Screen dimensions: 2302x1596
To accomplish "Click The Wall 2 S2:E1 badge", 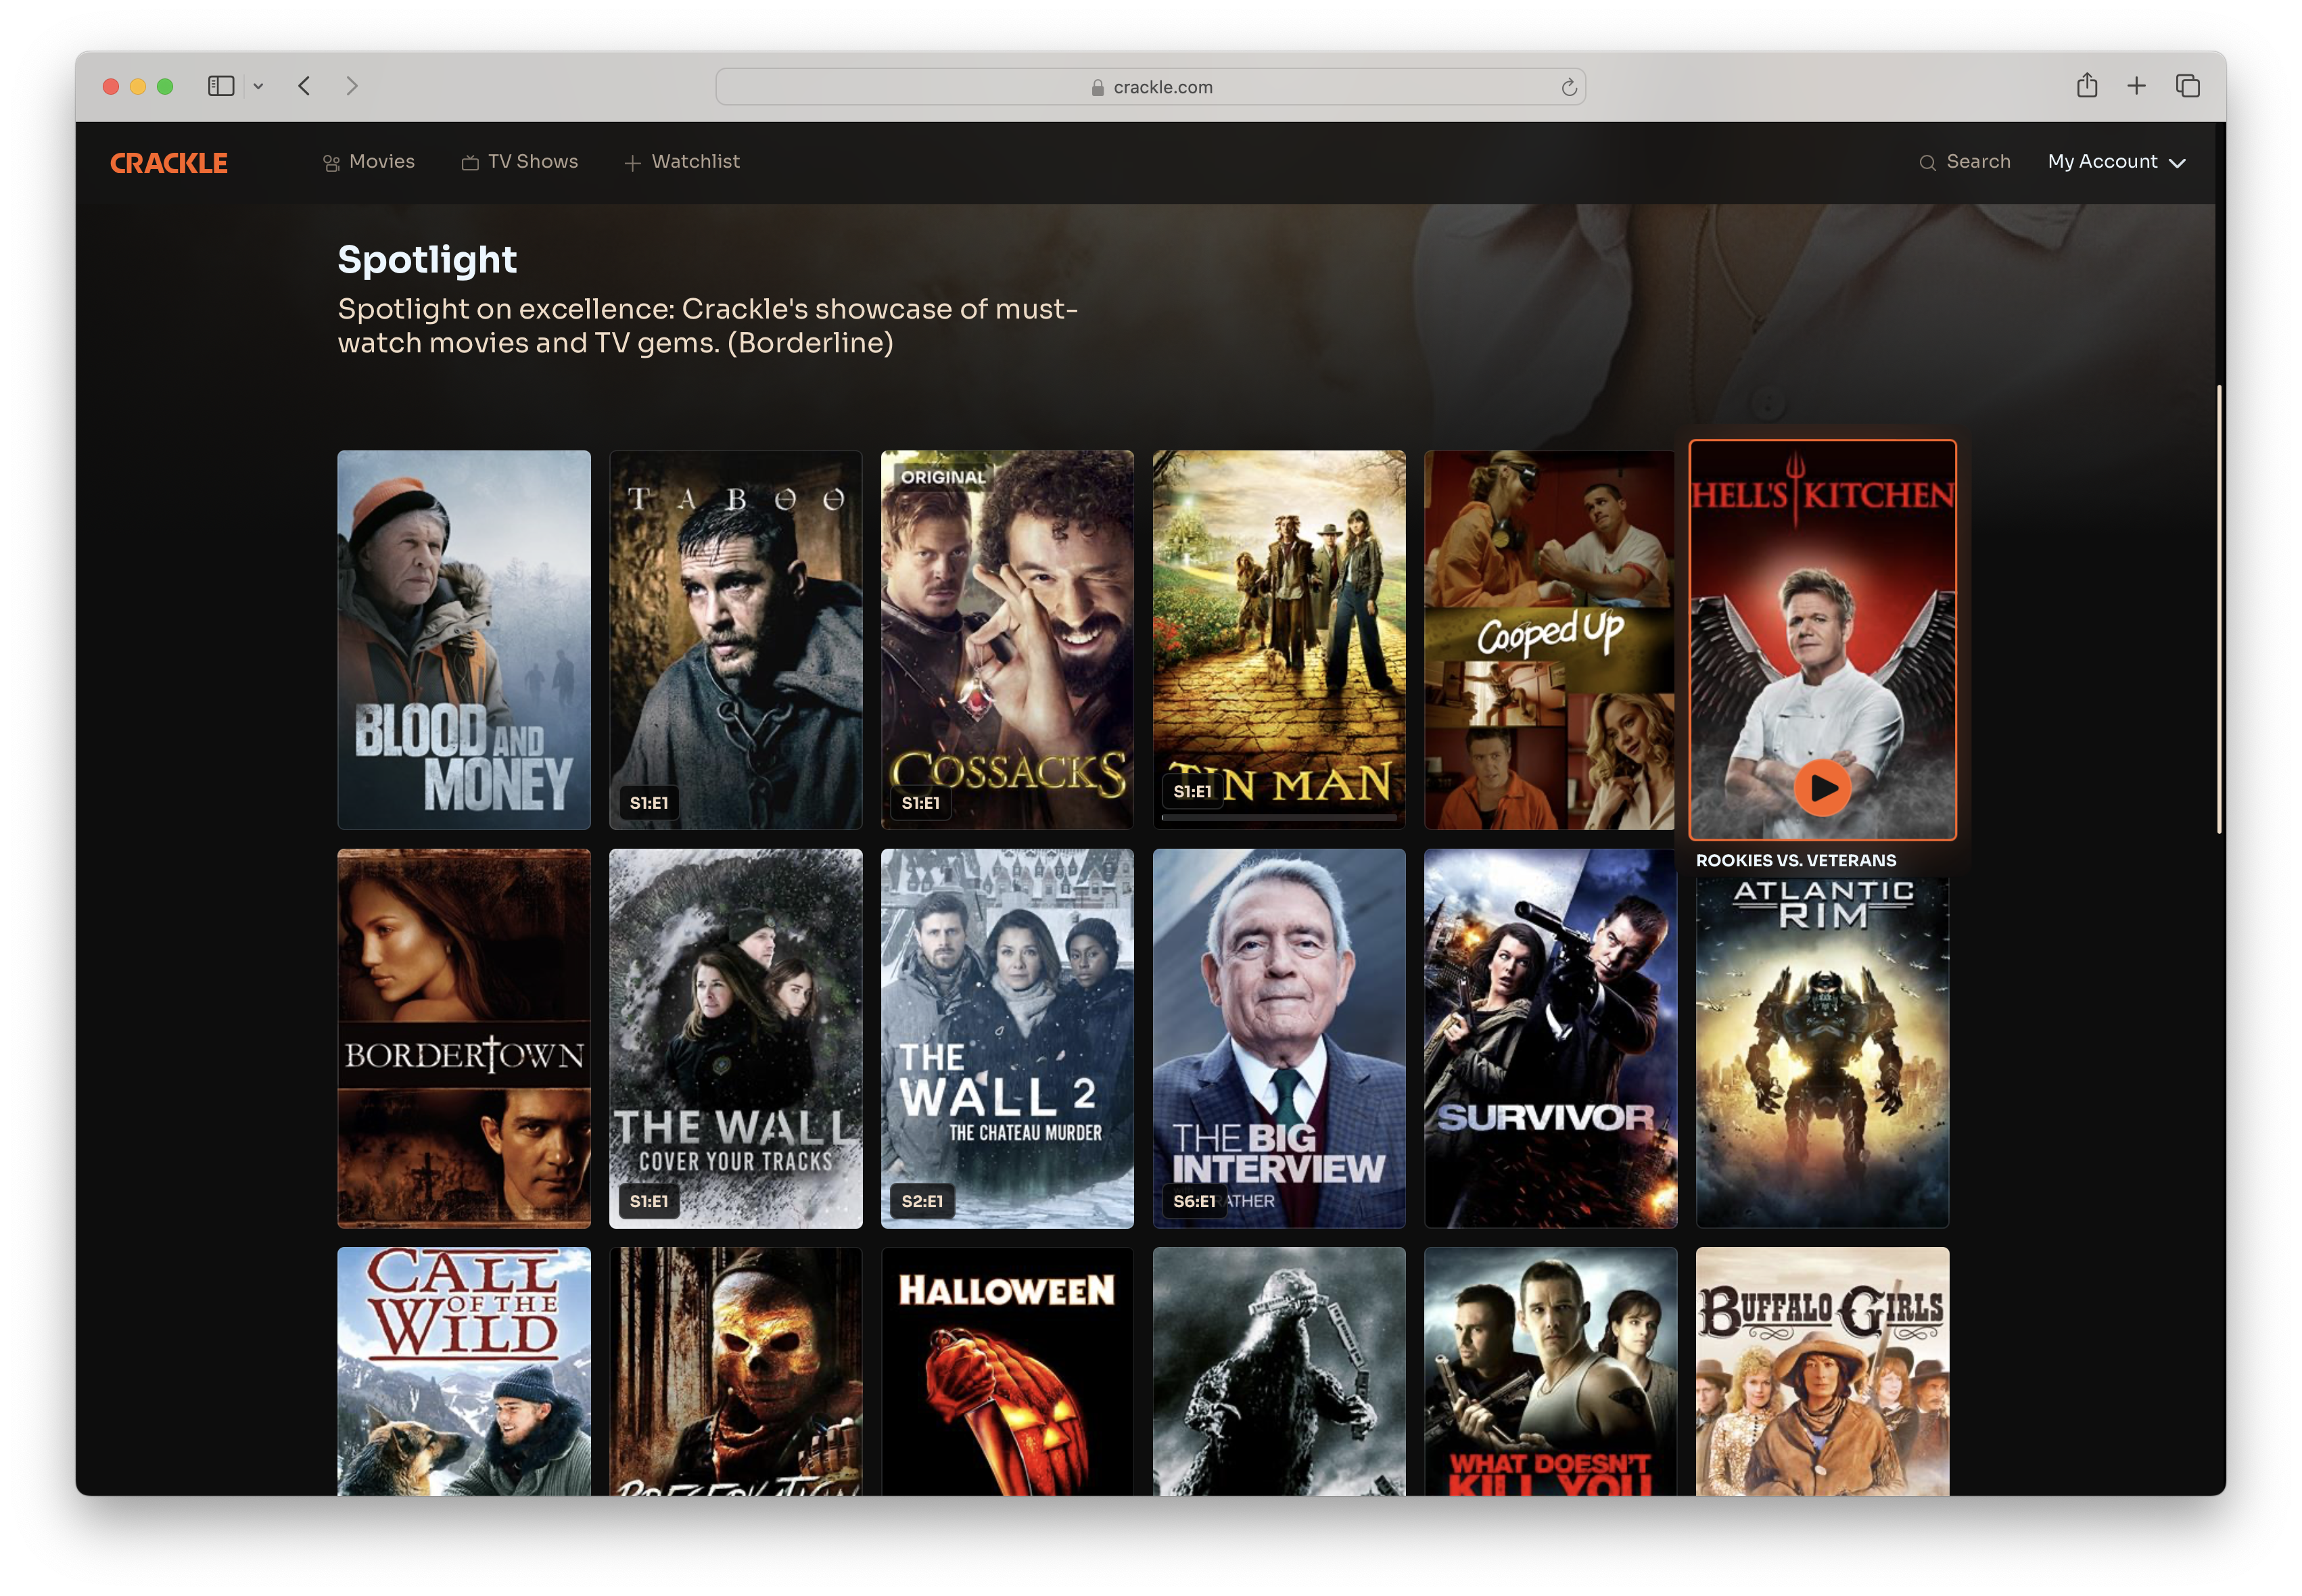I will (922, 1201).
